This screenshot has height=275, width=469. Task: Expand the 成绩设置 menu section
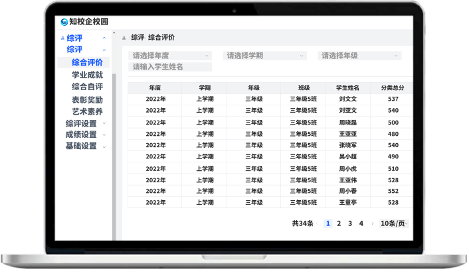[104, 135]
